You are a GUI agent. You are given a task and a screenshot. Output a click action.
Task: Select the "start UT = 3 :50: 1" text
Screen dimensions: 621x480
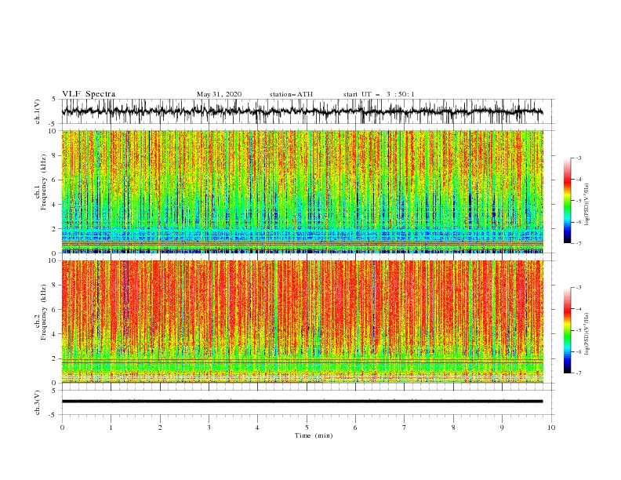point(379,94)
